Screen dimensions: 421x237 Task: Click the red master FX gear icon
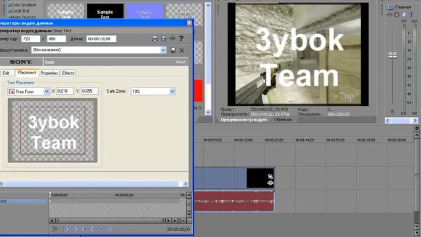coord(397,14)
